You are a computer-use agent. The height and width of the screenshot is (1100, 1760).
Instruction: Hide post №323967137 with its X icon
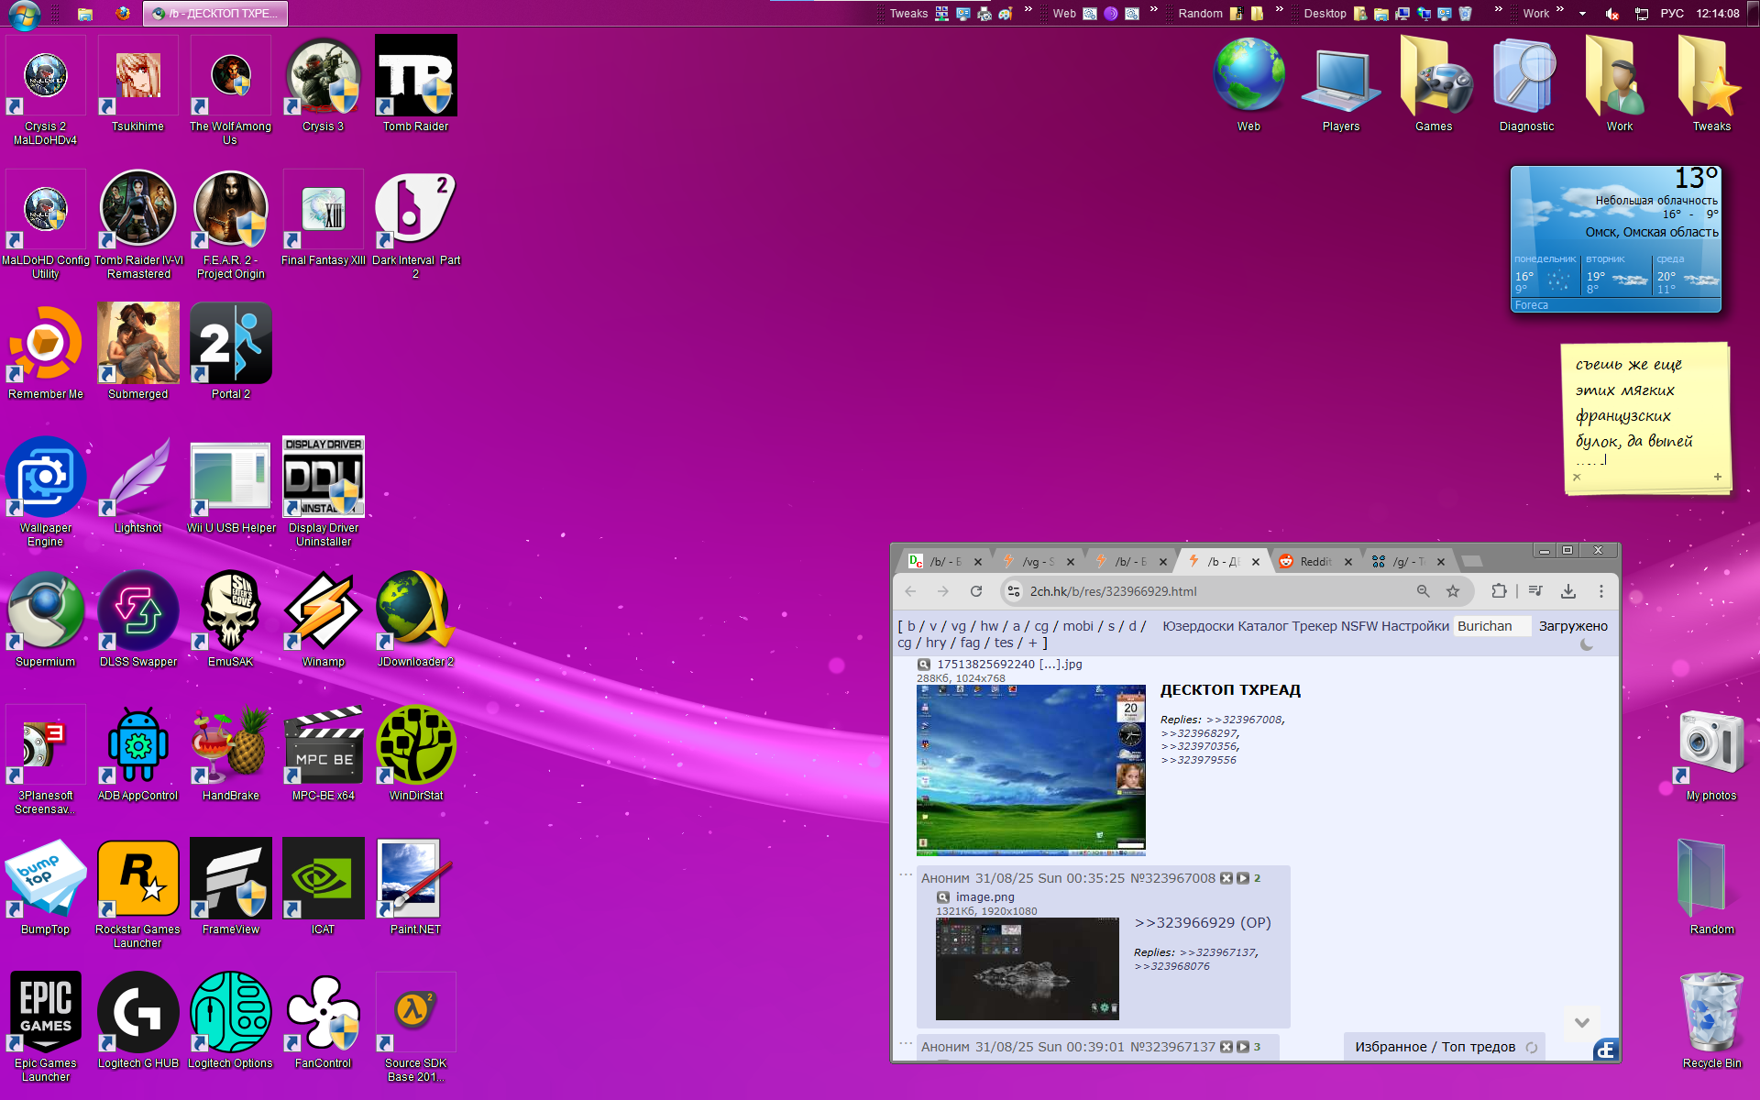[x=1226, y=1047]
